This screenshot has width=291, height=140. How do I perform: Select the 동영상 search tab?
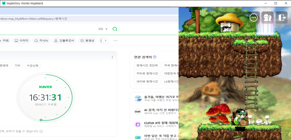87,41
